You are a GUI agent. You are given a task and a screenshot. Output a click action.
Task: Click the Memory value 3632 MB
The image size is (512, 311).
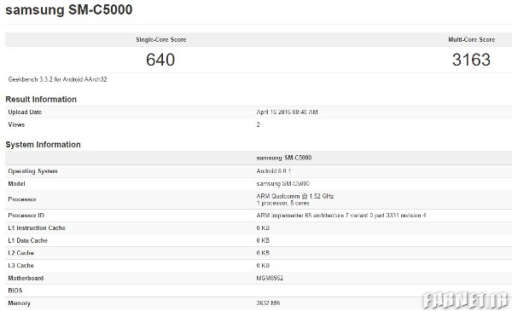[x=268, y=302]
